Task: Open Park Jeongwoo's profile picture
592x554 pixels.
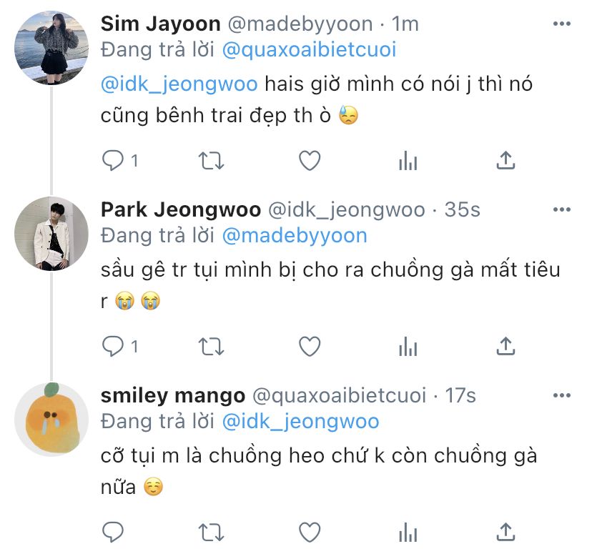Action: click(x=51, y=234)
